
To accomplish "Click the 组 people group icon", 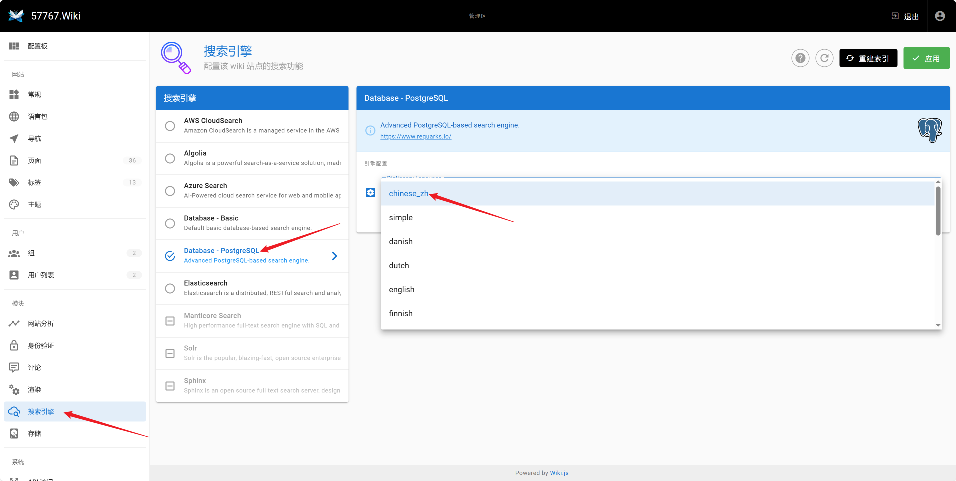I will point(14,253).
